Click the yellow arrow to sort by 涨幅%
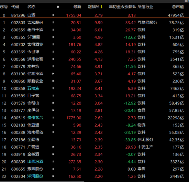 click(101, 7)
